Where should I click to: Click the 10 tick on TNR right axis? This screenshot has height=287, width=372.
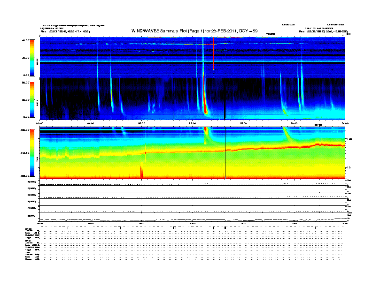(349, 167)
